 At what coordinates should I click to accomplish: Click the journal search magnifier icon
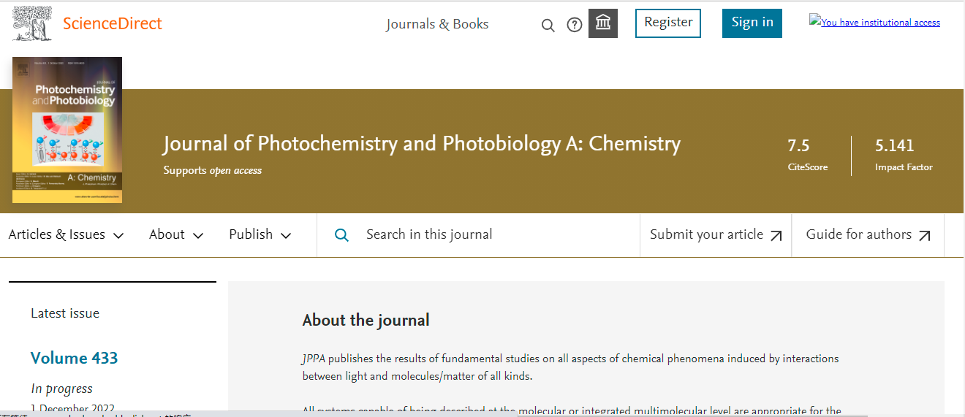(341, 235)
